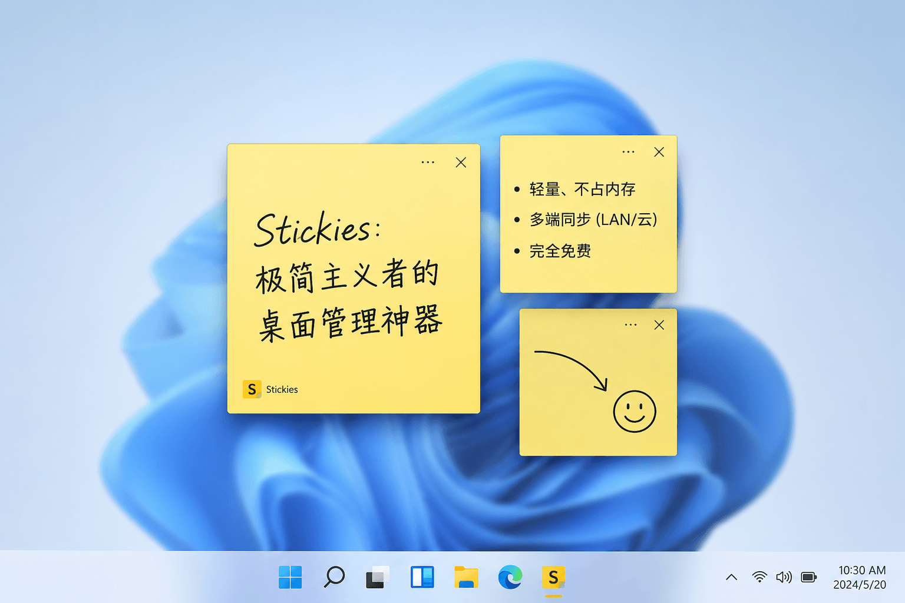Show hidden system tray icons
Image resolution: width=905 pixels, height=603 pixels.
(x=731, y=577)
